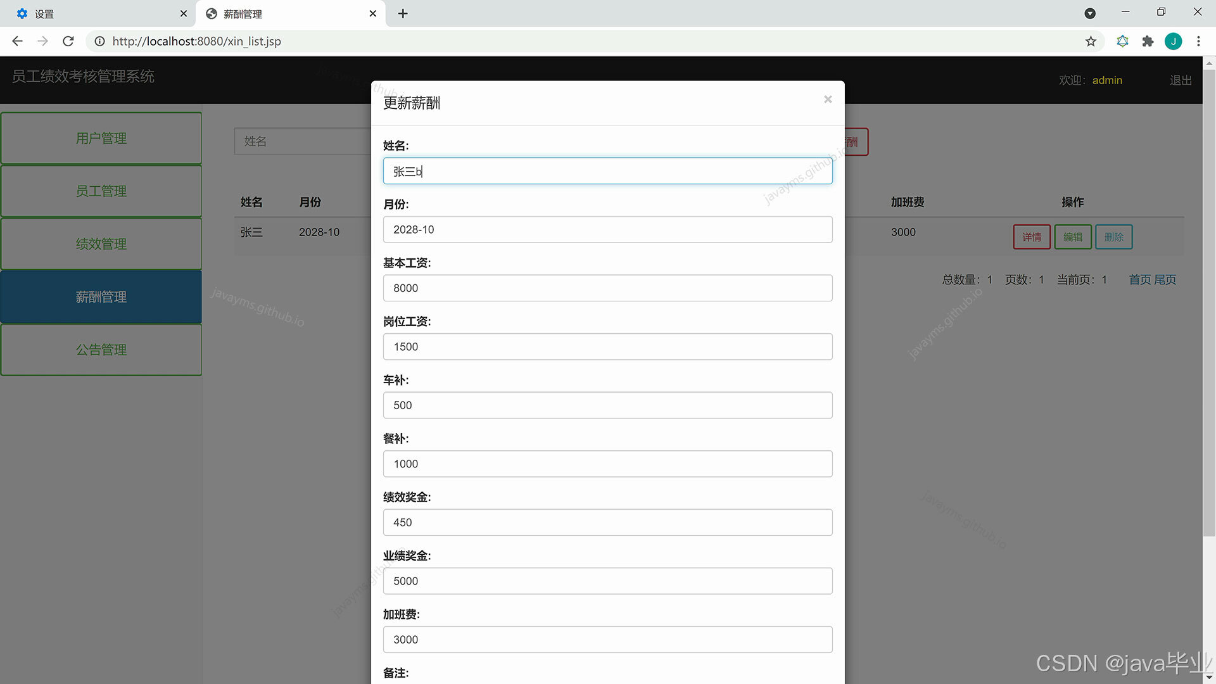
Task: Click the 3000 加班费 table cell
Action: pos(903,232)
